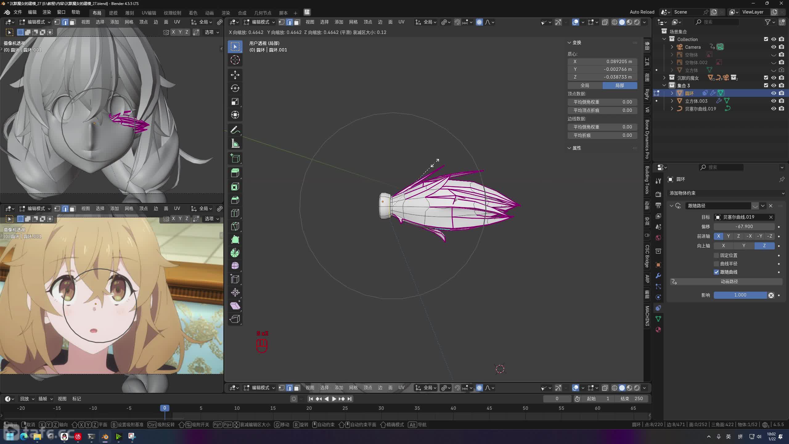Select the Scale tool icon
The image size is (789, 444).
point(235,102)
